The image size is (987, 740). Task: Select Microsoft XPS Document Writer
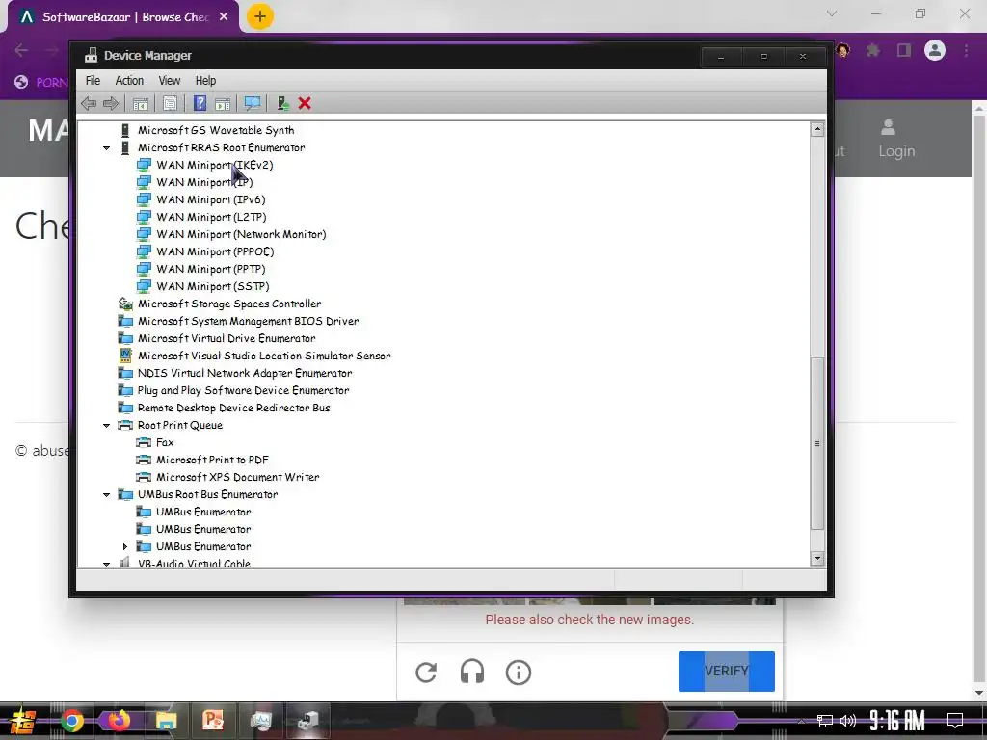tap(237, 478)
